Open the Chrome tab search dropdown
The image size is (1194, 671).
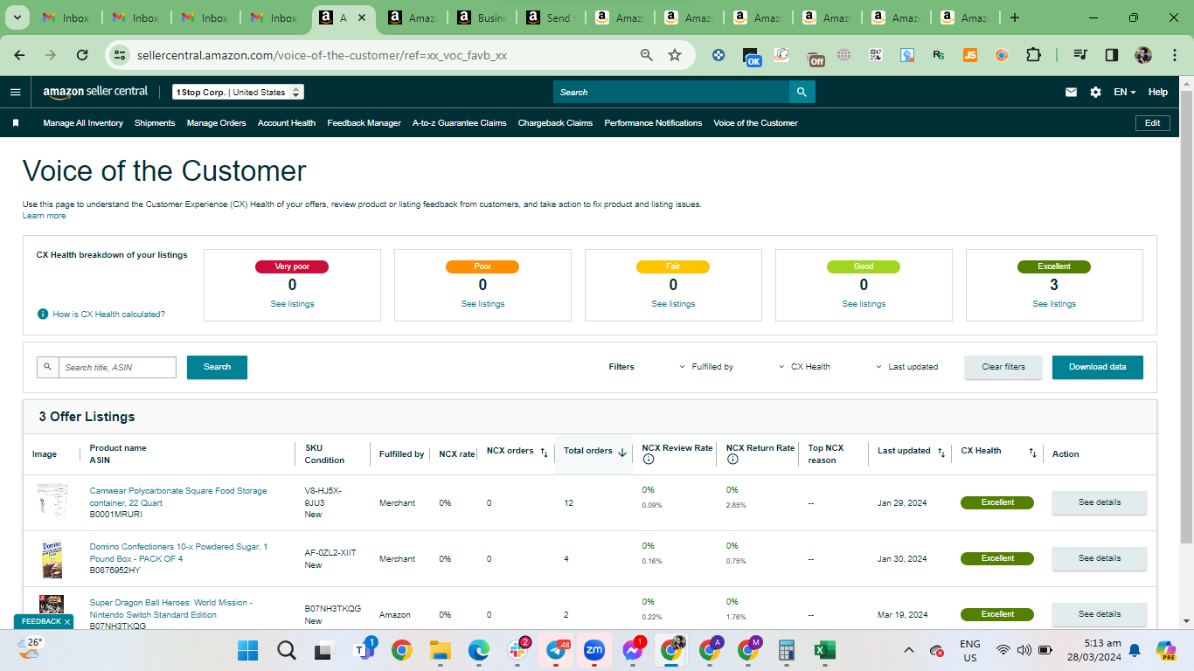point(18,17)
